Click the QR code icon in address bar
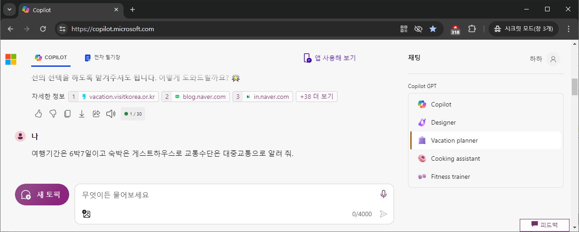This screenshot has height=232, width=579. coord(404,29)
